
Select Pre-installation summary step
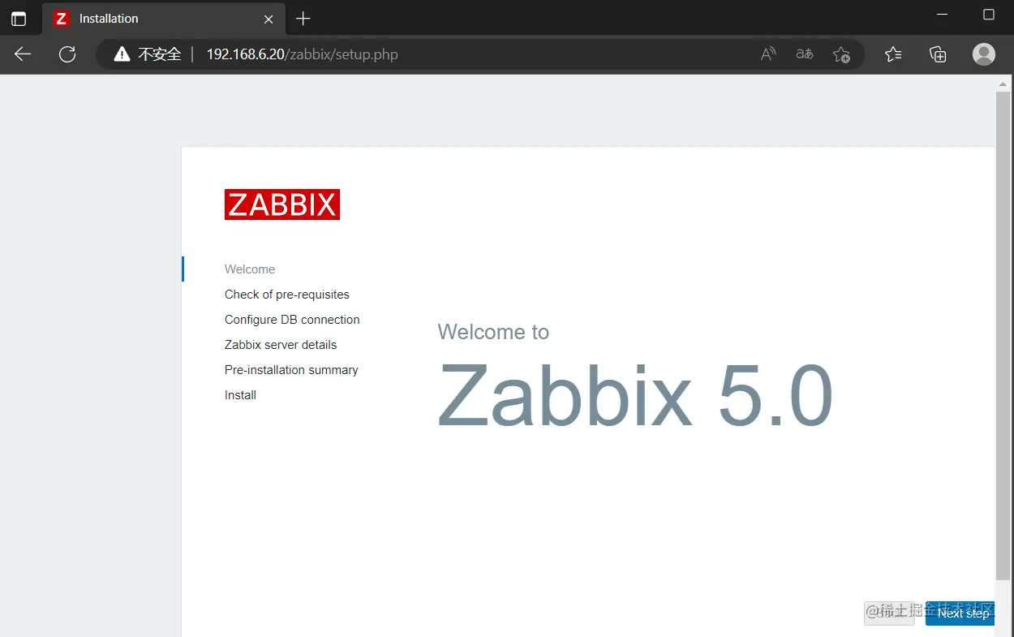[291, 370]
